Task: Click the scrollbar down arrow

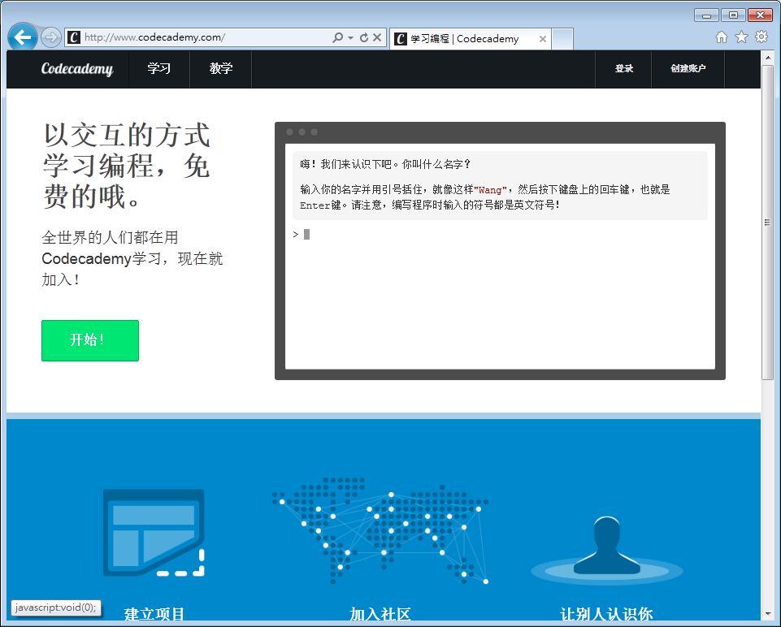Action: pos(767,614)
